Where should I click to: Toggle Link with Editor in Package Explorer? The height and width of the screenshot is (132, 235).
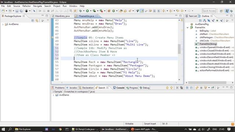pyautogui.click(x=37, y=21)
